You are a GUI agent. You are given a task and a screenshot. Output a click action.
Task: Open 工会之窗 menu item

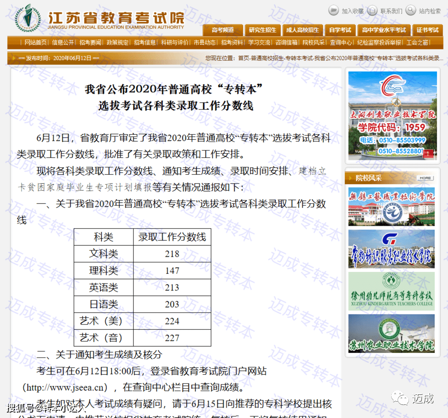[417, 43]
